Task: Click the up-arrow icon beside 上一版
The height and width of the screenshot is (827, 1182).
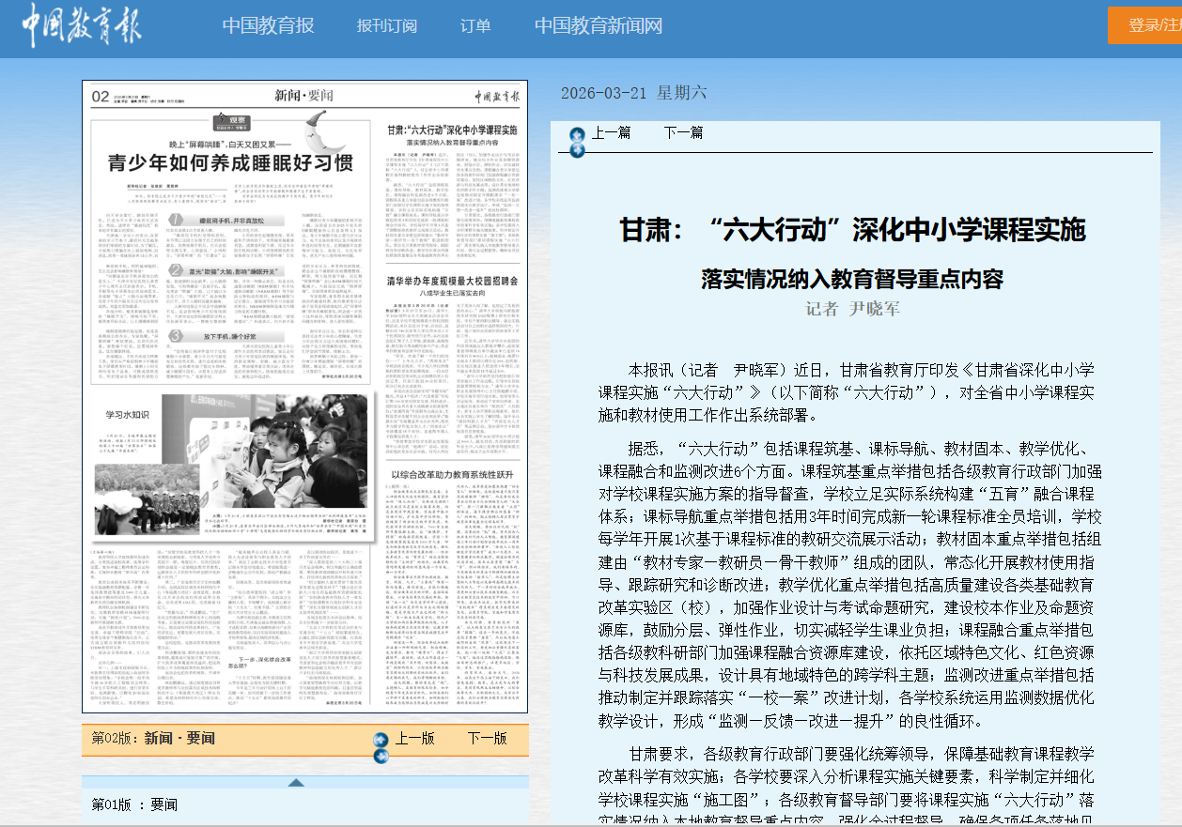Action: pyautogui.click(x=381, y=740)
